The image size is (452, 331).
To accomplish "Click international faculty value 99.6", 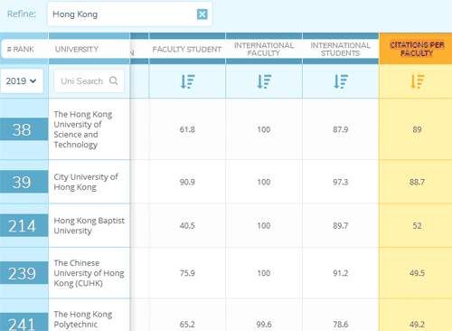I will point(264,325).
